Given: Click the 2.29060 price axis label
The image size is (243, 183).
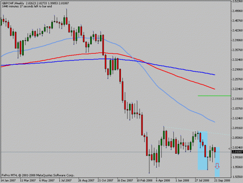Looking at the screenshot, I should [237, 69].
